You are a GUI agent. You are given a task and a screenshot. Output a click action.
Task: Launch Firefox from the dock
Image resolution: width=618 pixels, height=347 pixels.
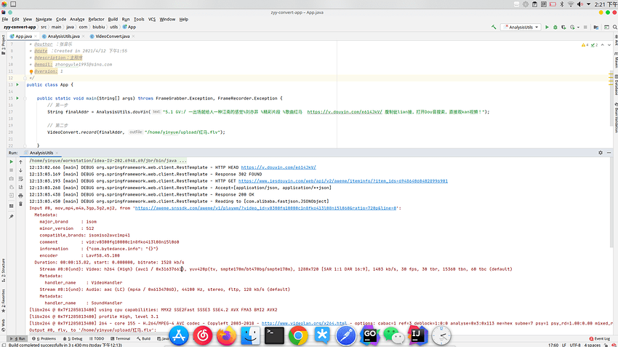pos(226,336)
